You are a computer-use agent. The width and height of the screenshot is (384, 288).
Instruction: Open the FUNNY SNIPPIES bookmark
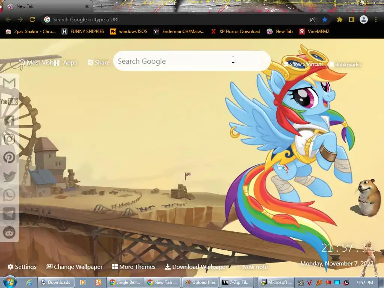point(83,31)
